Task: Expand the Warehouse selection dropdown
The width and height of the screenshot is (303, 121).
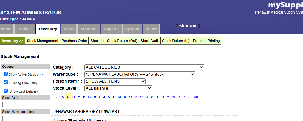Action: coord(139,74)
